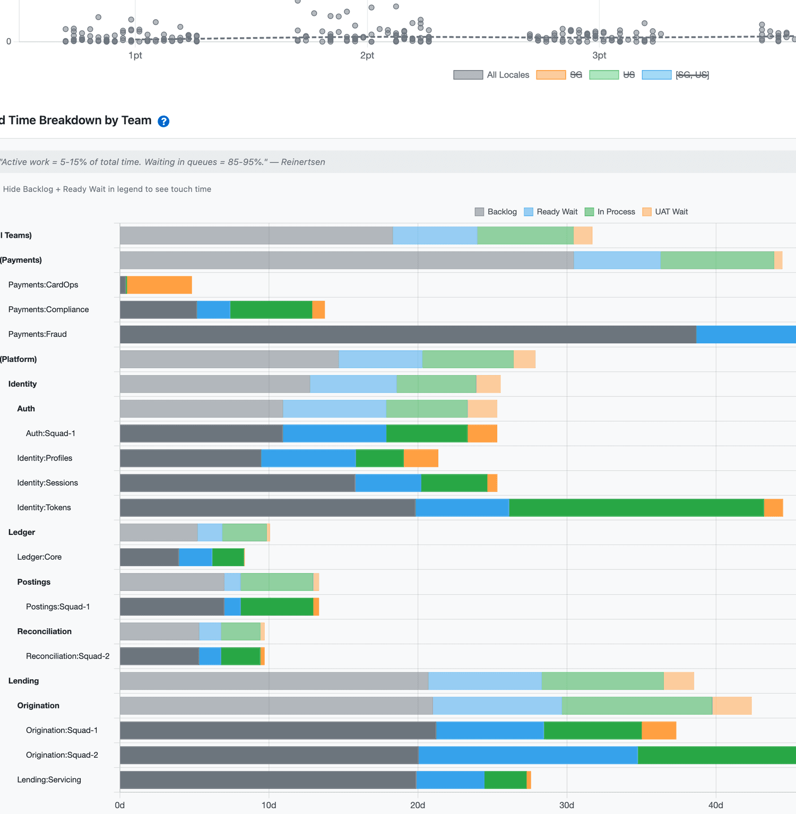Select the Lending:Servicing row label
The image size is (796, 814).
[x=49, y=780]
